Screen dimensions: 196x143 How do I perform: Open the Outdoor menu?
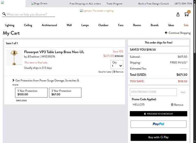tap(103, 25)
